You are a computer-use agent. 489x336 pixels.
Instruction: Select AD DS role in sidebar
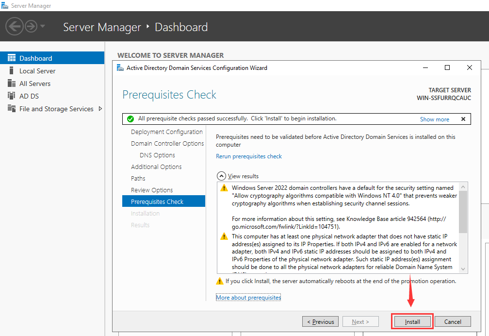[x=29, y=96]
